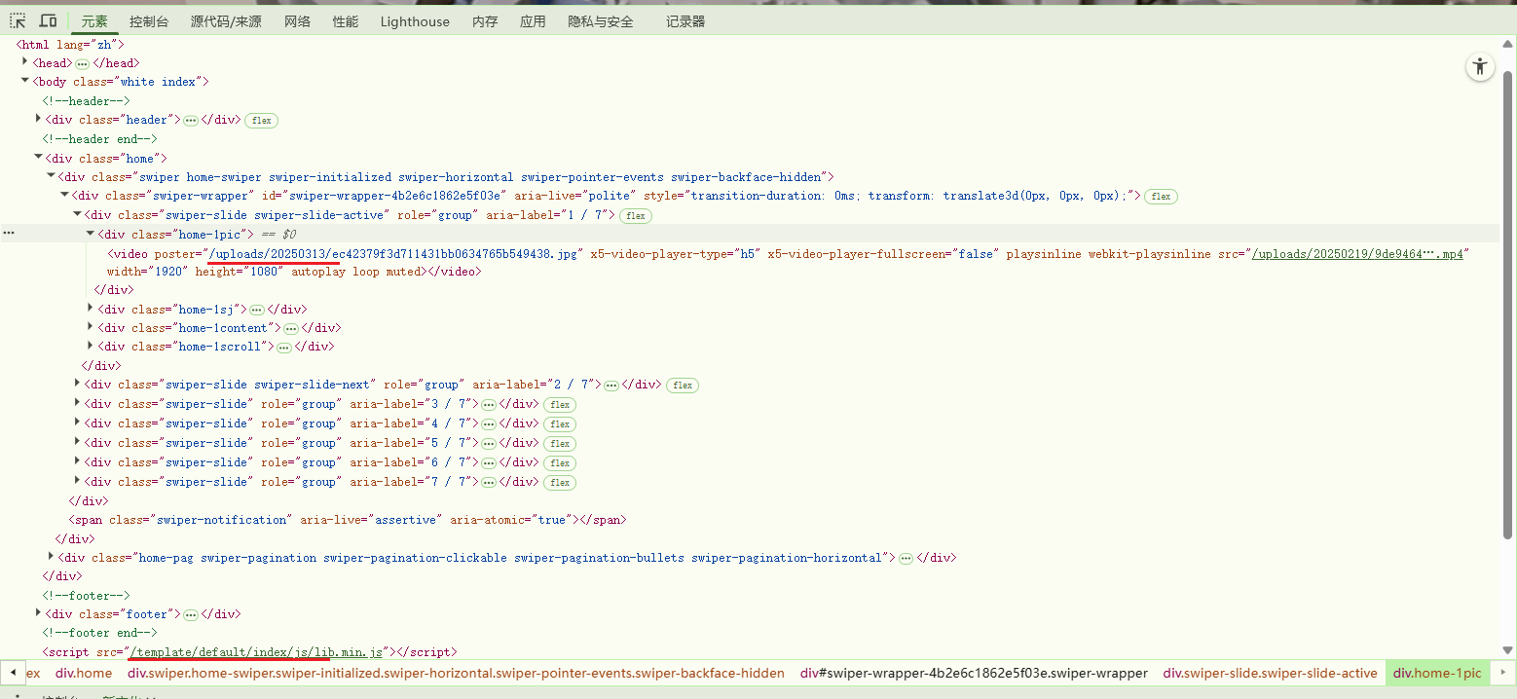Toggle flex badge on slide 1 / 7 row
The height and width of the screenshot is (699, 1517).
(x=636, y=216)
